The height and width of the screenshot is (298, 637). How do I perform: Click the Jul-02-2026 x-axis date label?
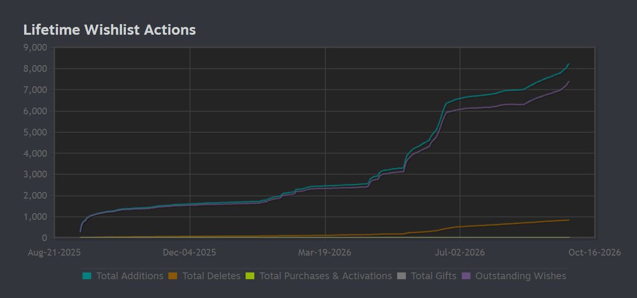460,252
